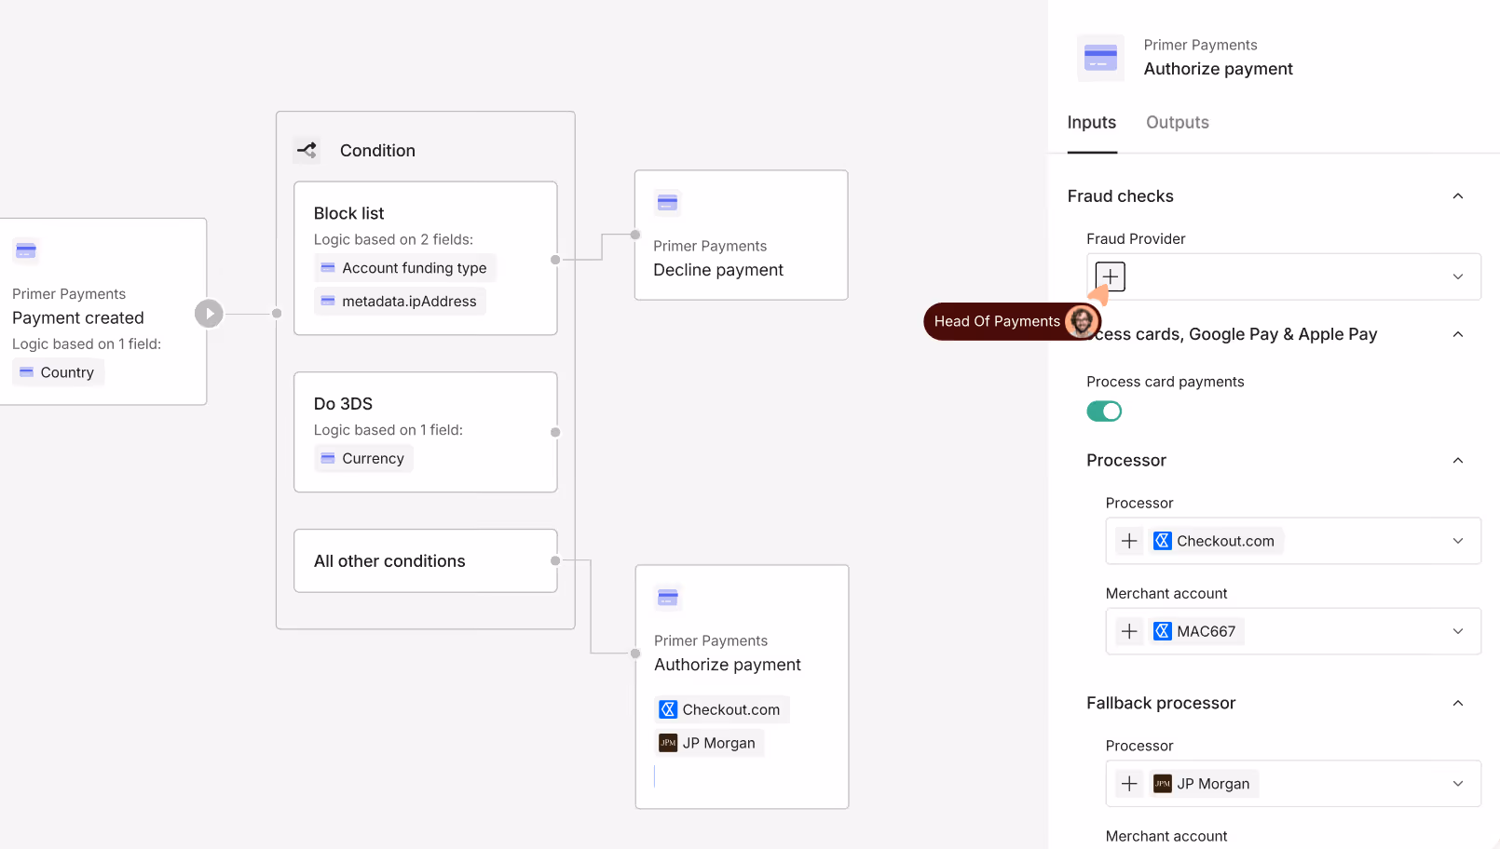Select the Payment created trigger node title

(78, 318)
